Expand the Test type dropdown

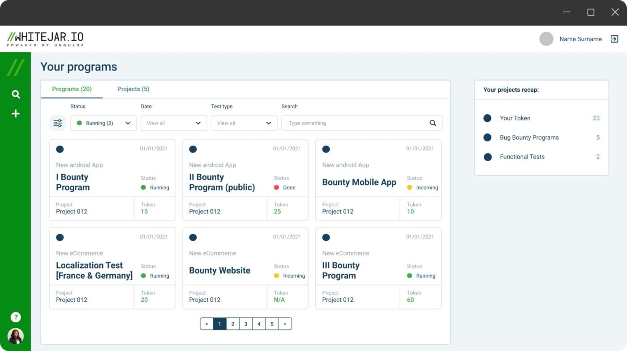click(244, 123)
